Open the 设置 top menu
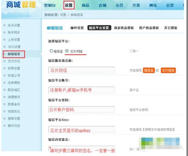Viewport: 188px width, 156px height. pyautogui.click(x=69, y=5)
